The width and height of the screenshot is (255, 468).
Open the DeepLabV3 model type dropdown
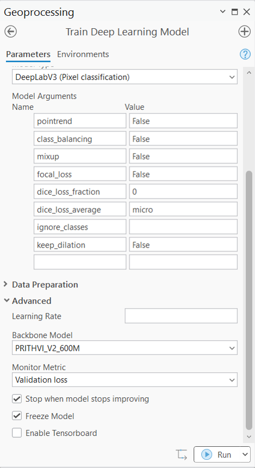click(x=125, y=77)
